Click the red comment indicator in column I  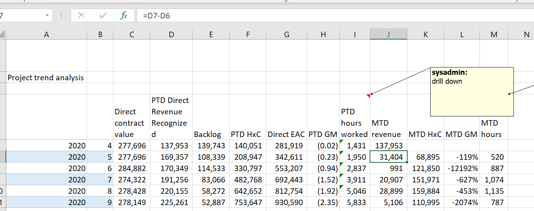point(368,96)
